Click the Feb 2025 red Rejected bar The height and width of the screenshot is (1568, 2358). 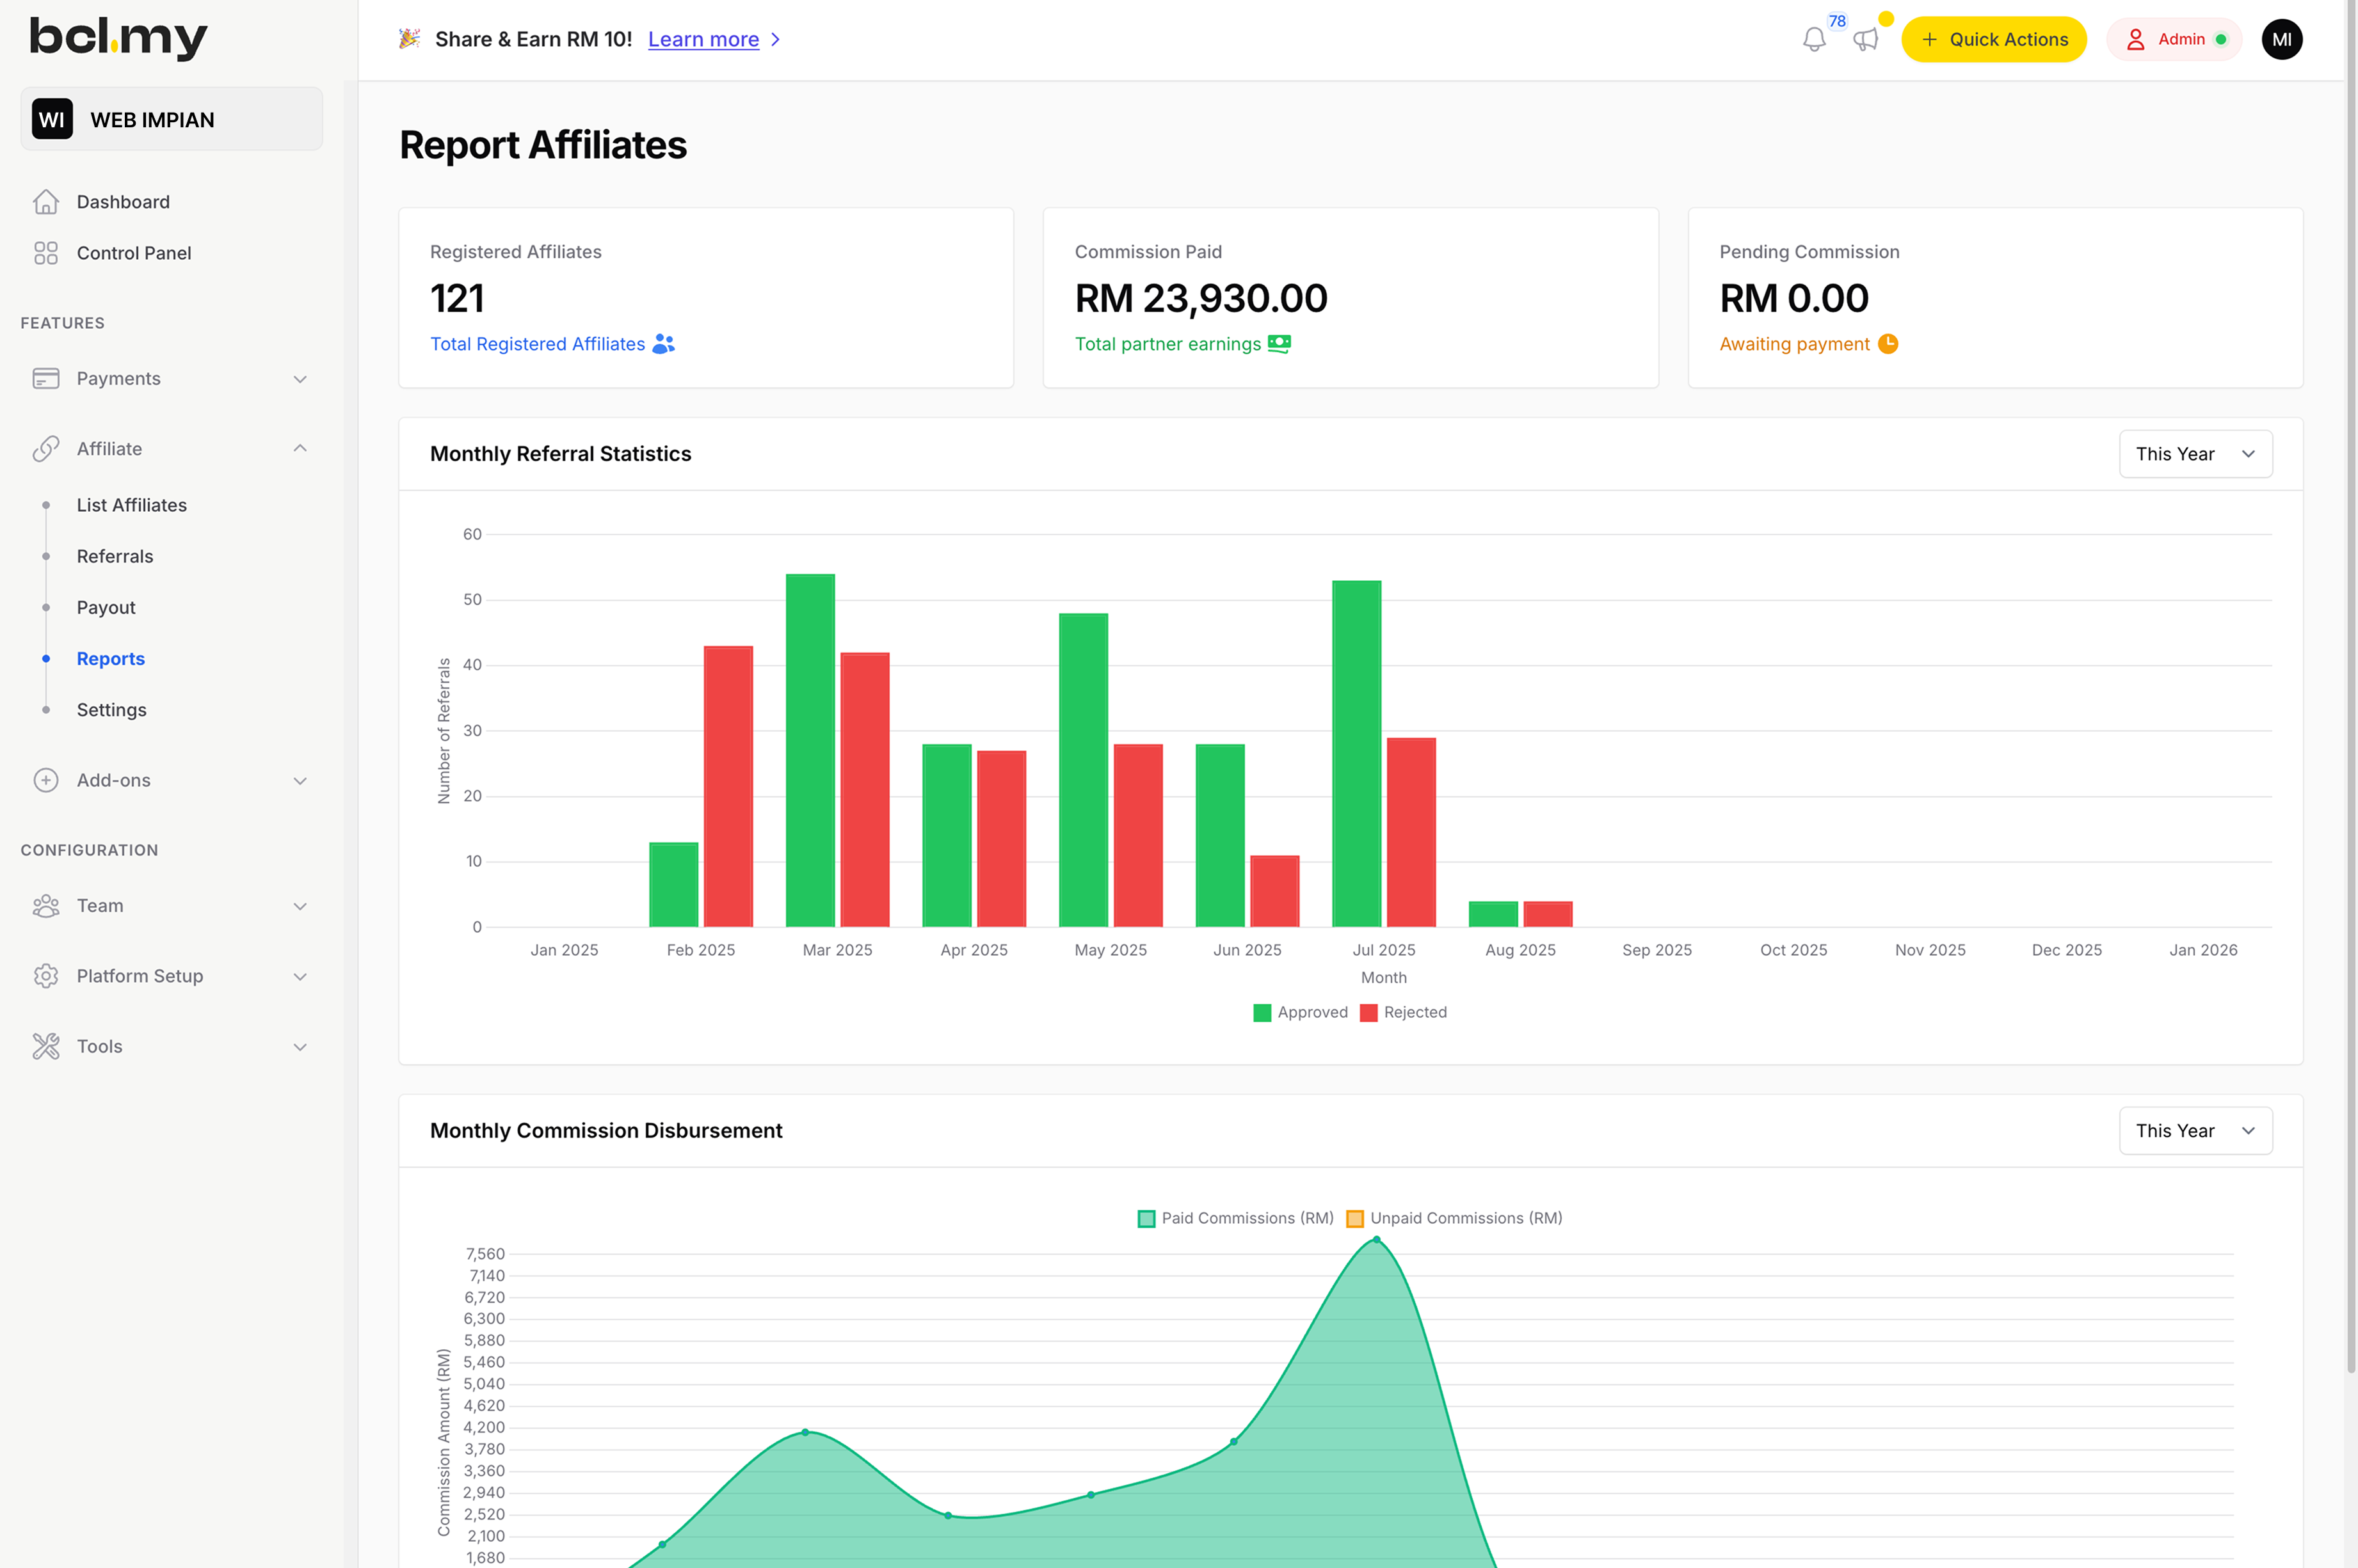pos(728,786)
